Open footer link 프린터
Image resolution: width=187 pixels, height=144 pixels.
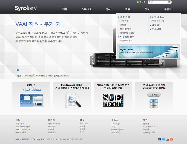point(51,129)
